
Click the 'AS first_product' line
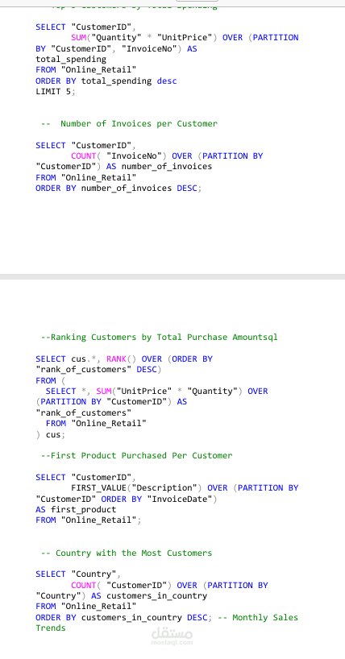click(x=76, y=509)
